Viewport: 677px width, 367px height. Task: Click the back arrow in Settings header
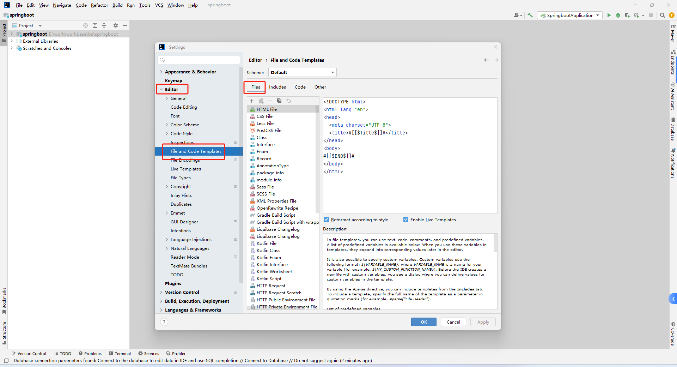(x=487, y=60)
